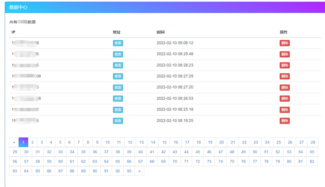Click timestamp 2022-02-10 08:27:29

pos(175,76)
